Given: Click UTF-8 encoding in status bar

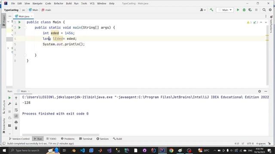Looking at the screenshot, I should point(250,144).
